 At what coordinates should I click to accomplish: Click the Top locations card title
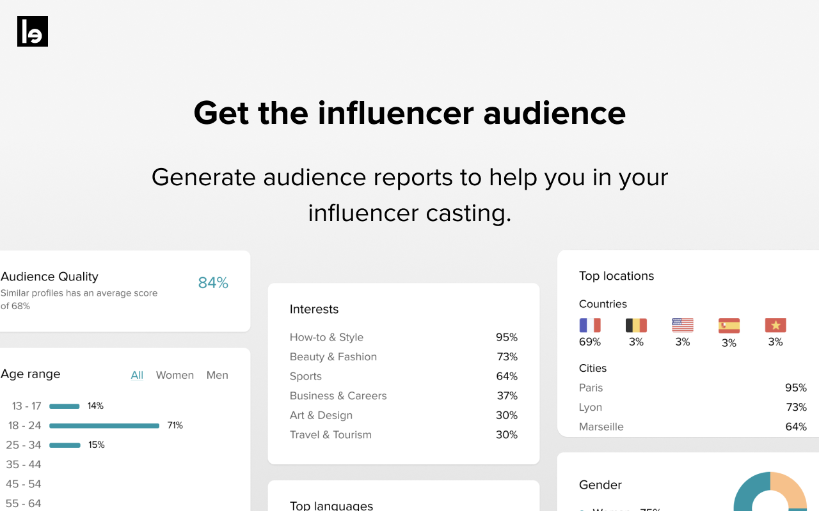[616, 276]
